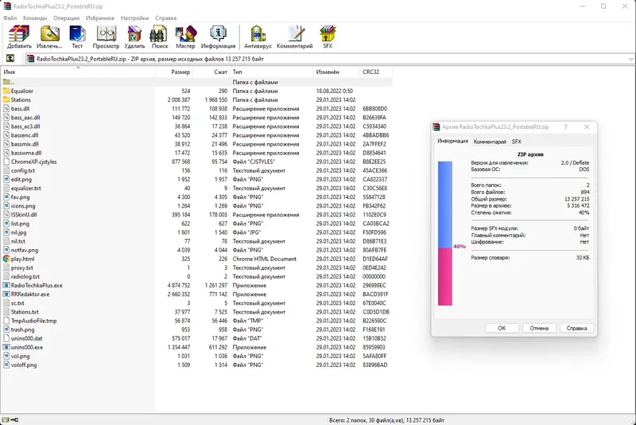Click the Stations folder icon
This screenshot has width=636, height=425.
point(6,99)
